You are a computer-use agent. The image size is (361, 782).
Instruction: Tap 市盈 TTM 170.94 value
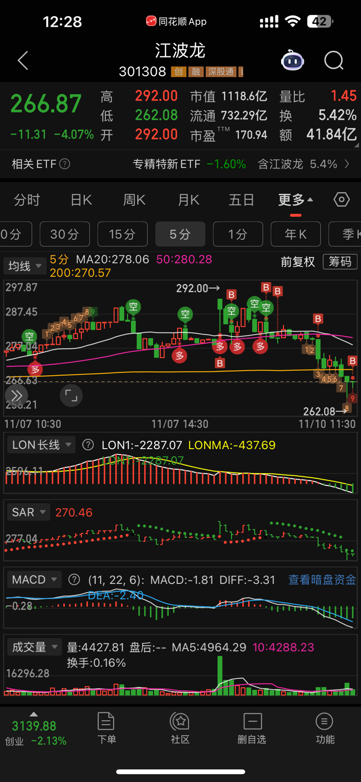pos(251,135)
